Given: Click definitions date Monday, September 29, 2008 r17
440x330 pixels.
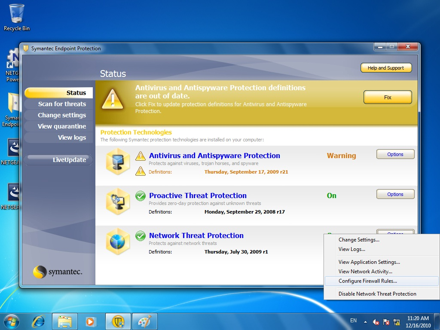Looking at the screenshot, I should [244, 212].
